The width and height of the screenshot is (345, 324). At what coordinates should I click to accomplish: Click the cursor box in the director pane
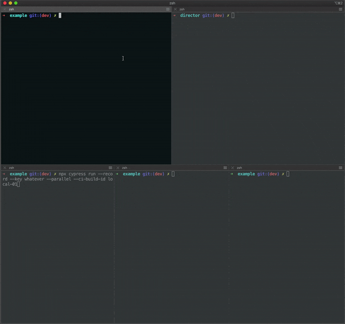(233, 16)
